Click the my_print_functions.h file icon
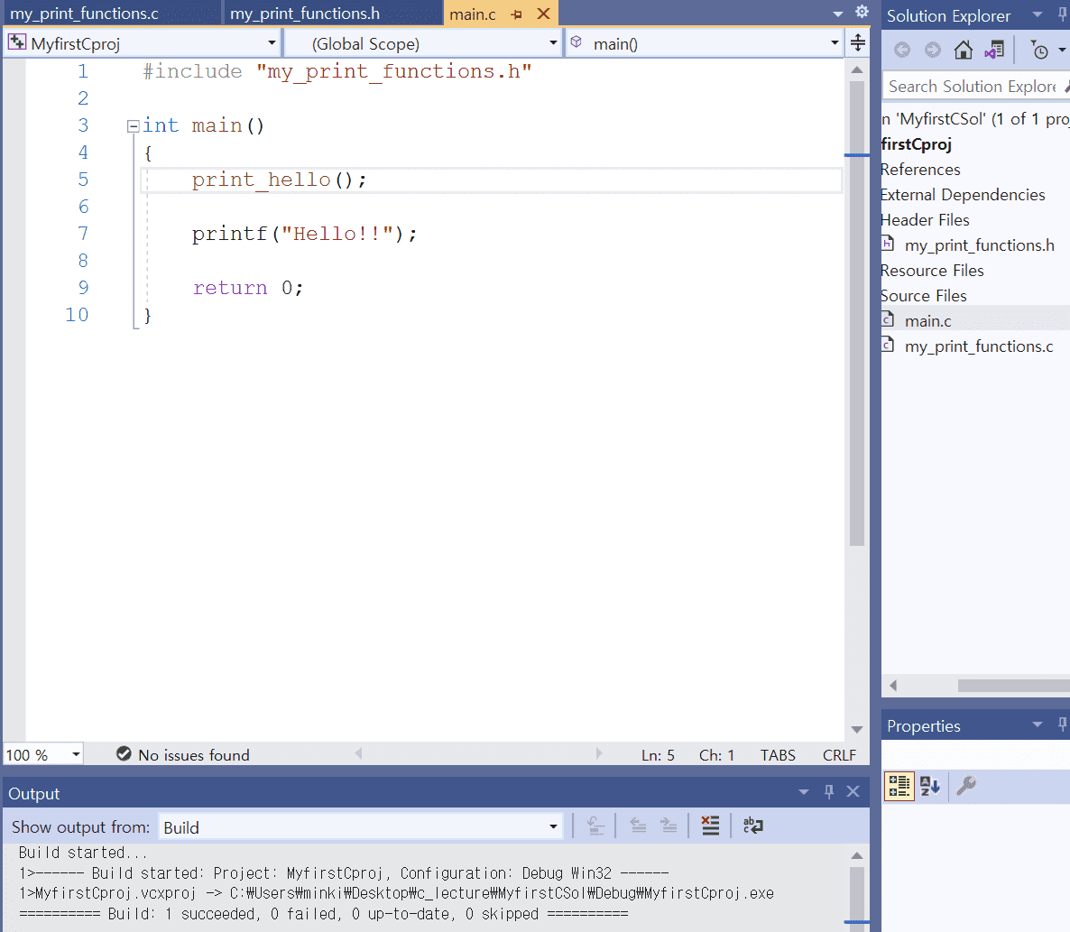 click(x=887, y=244)
